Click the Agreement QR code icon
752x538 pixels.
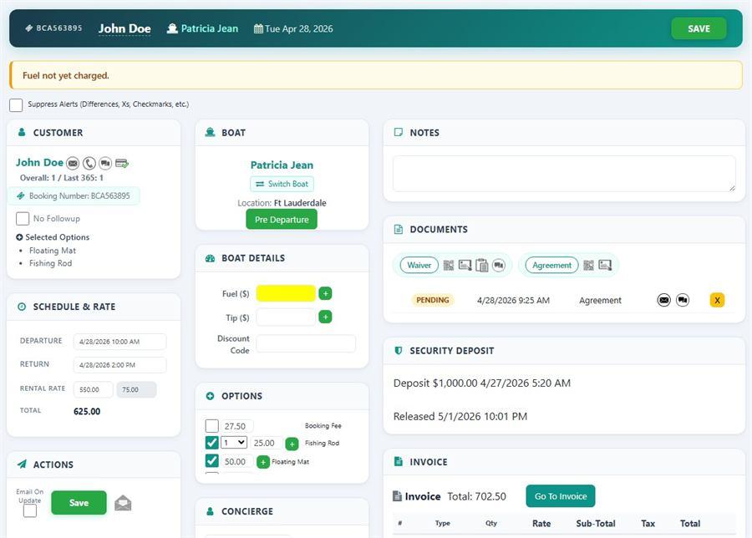[x=588, y=265]
